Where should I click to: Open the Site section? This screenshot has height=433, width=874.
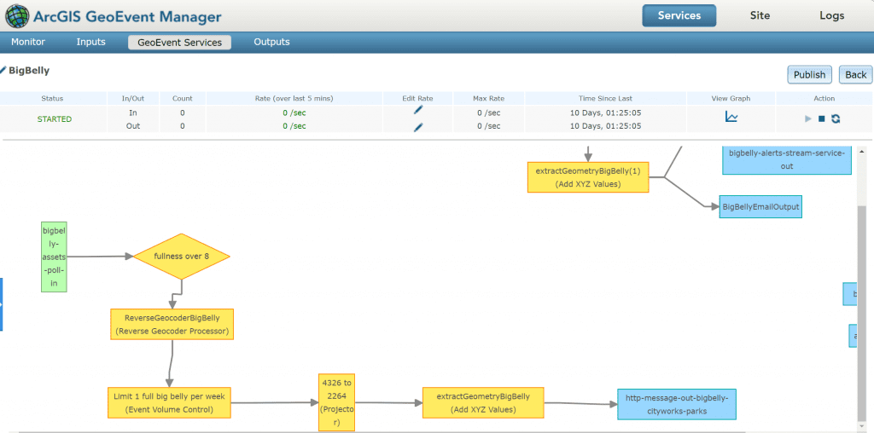tap(760, 15)
